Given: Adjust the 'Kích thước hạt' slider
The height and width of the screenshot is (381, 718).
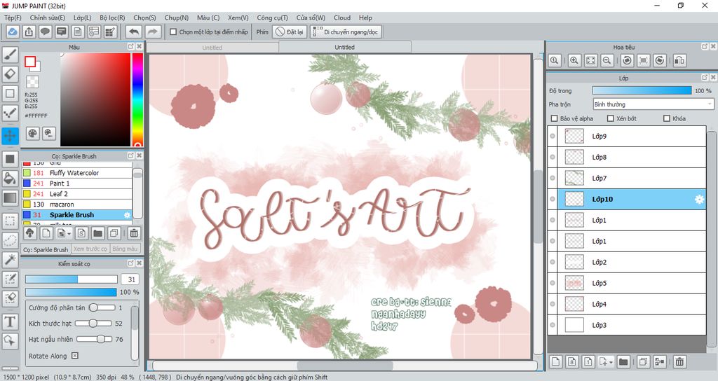Looking at the screenshot, I should click(93, 324).
